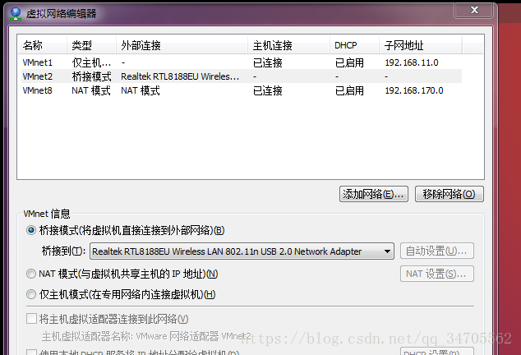Click the 主机连接 column header
The height and width of the screenshot is (355, 521).
pos(288,45)
